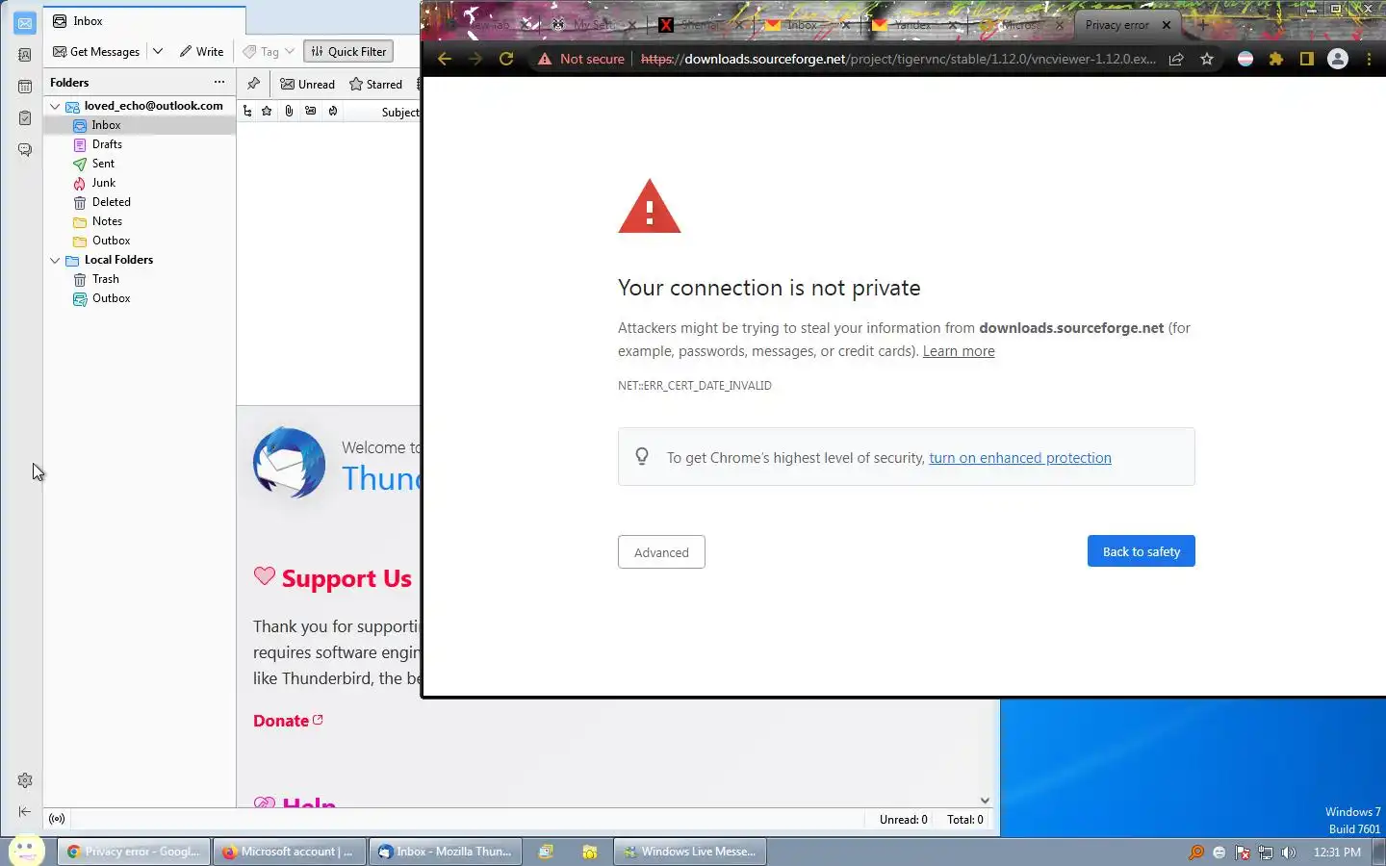This screenshot has height=866, width=1386.
Task: Click the junk status column header icon
Action: (x=333, y=112)
